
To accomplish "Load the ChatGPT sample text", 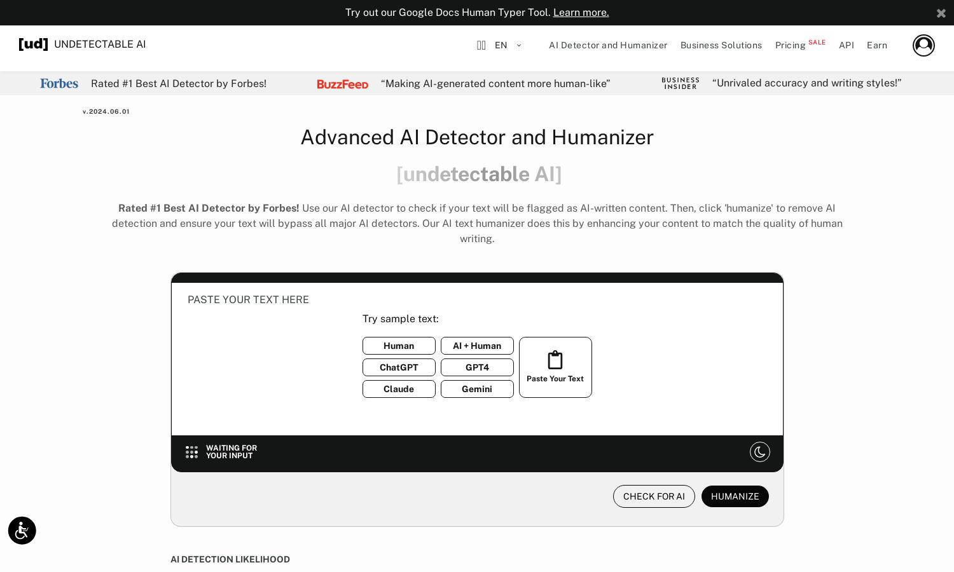I will tap(399, 367).
